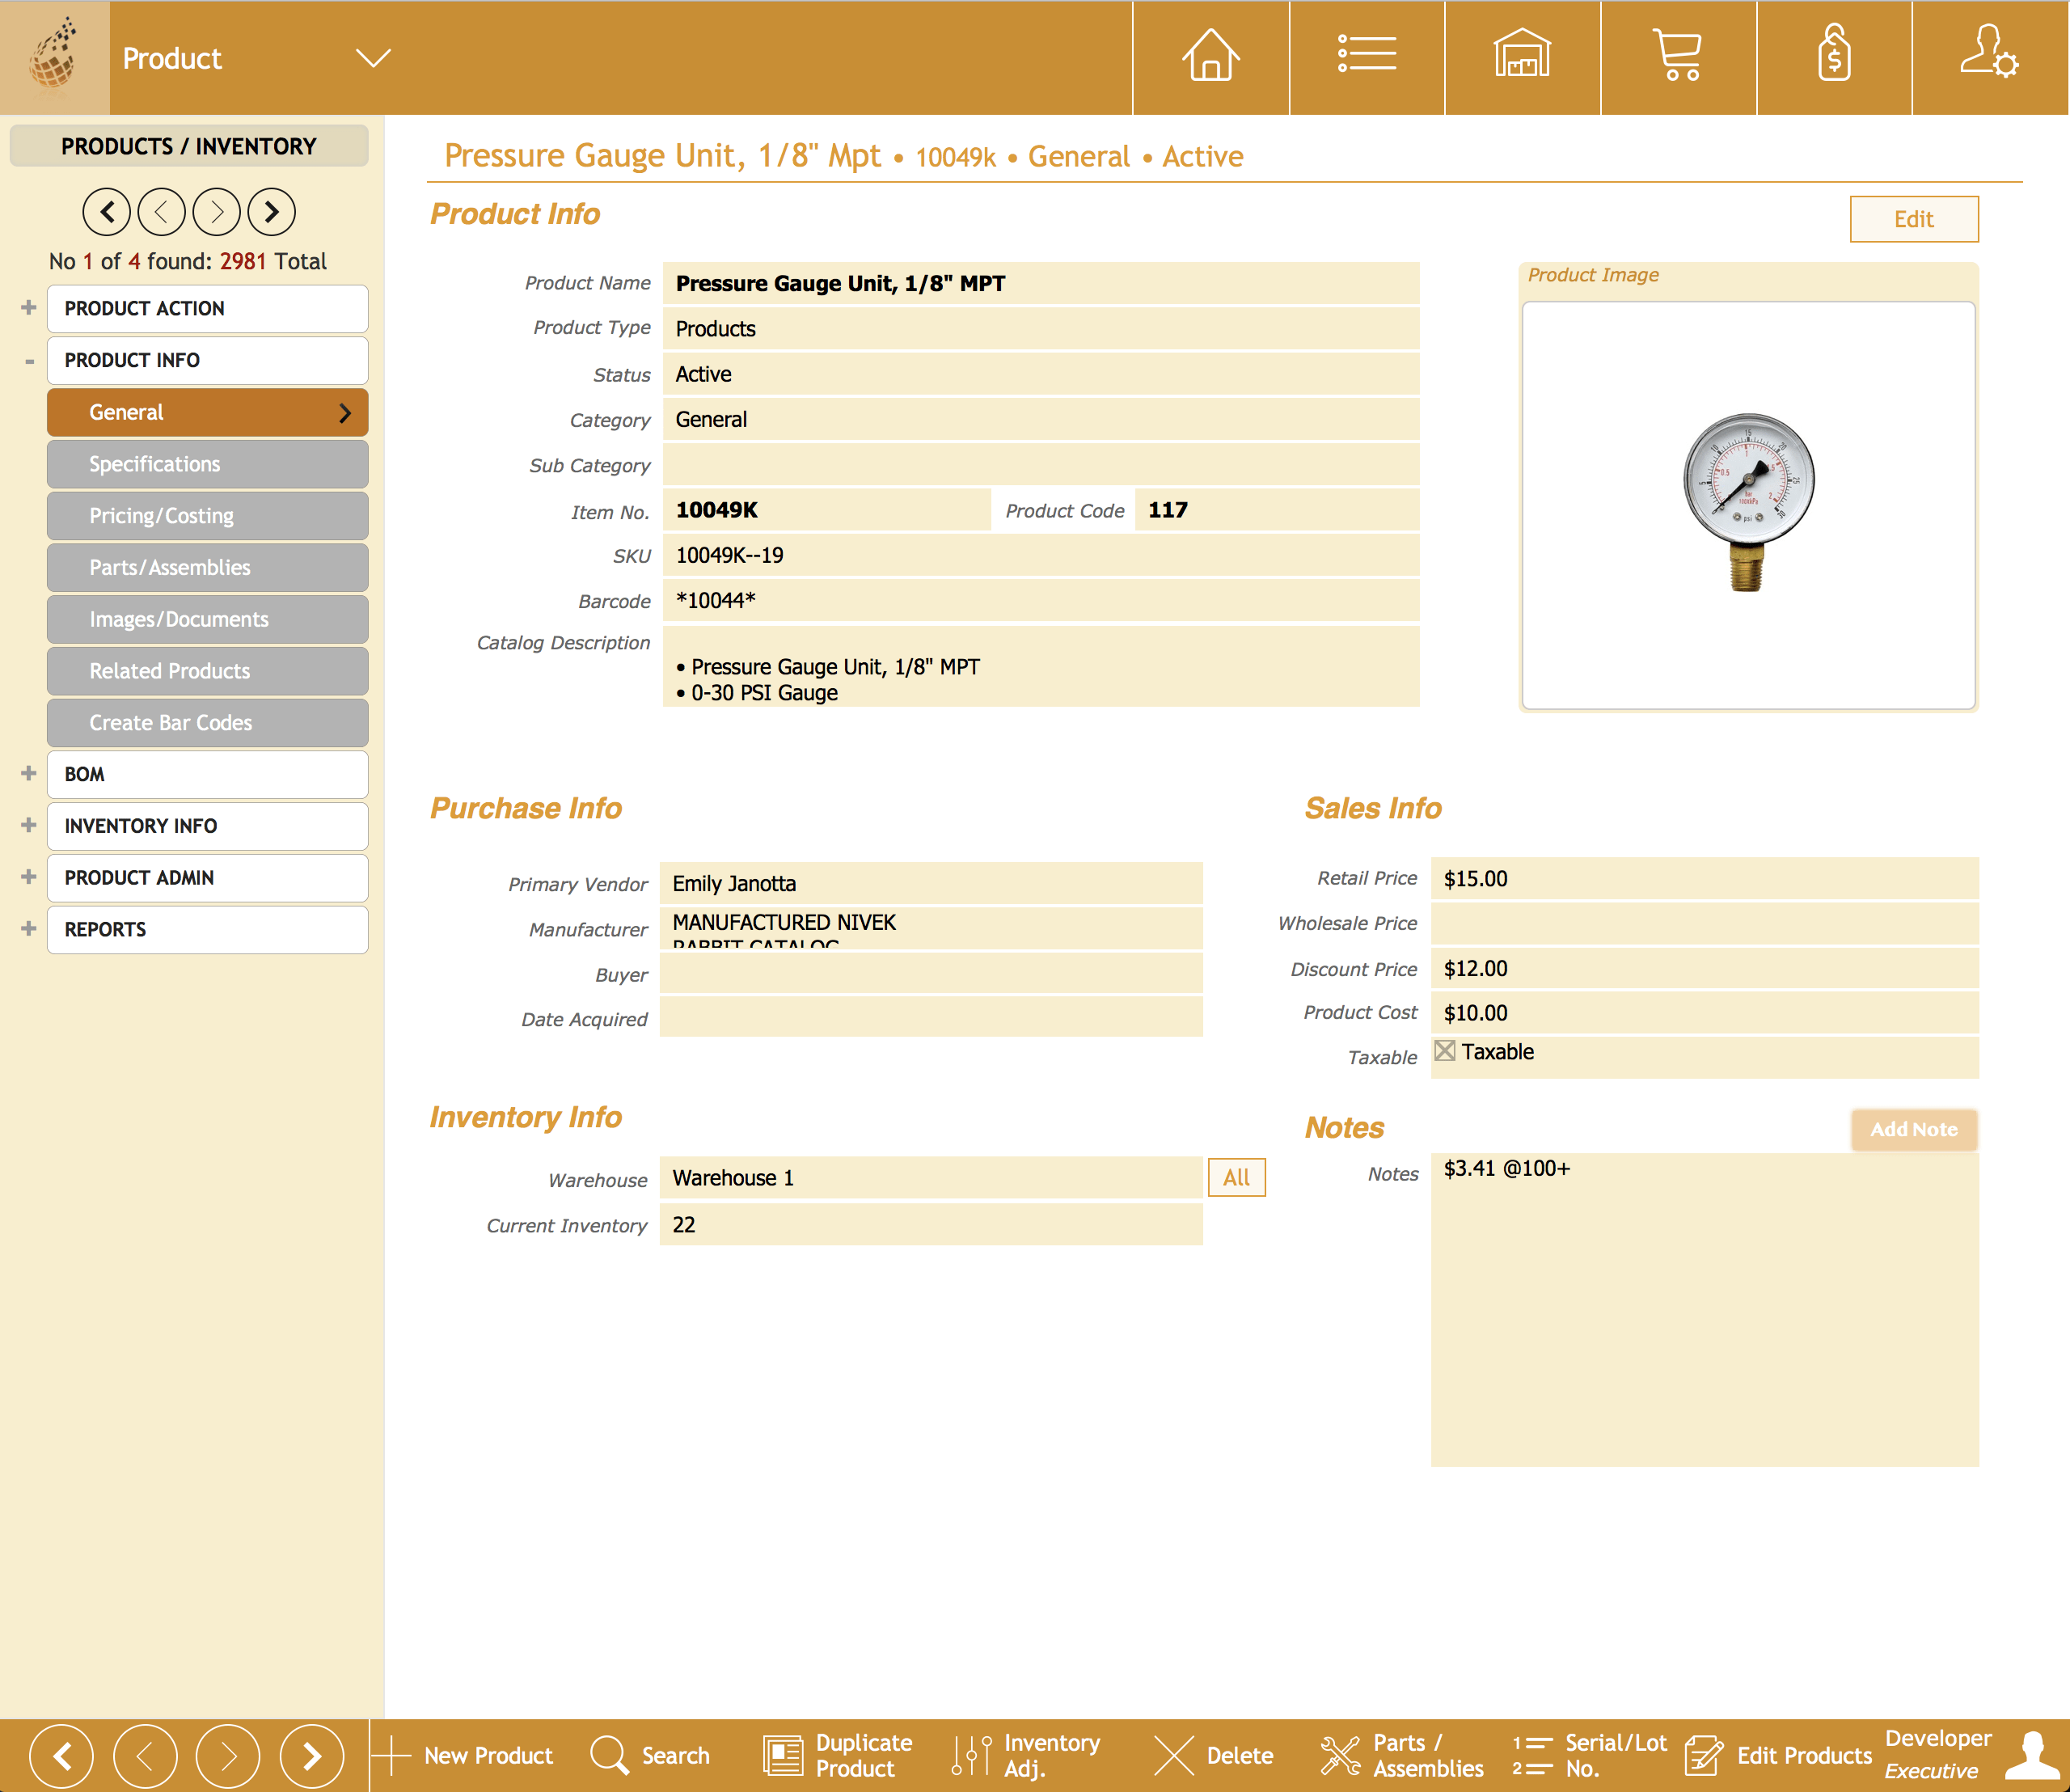Click the Edit Products pencil icon

1704,1756
